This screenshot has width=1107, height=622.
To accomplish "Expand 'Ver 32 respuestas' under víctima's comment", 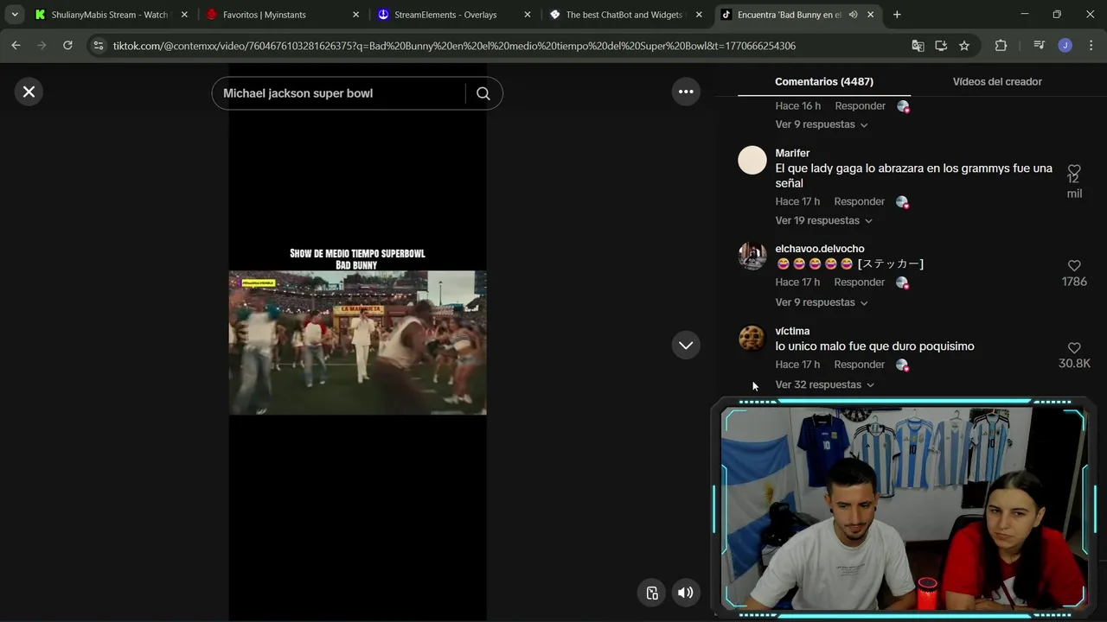I will (825, 384).
